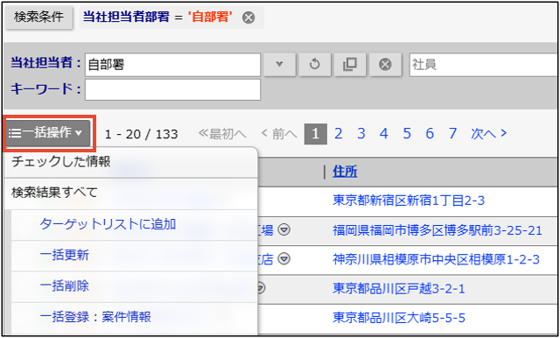Click the < 前へ pagination text
This screenshot has width=560, height=338.
[279, 134]
